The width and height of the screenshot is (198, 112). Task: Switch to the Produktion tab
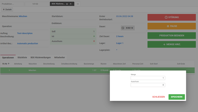[12, 4]
